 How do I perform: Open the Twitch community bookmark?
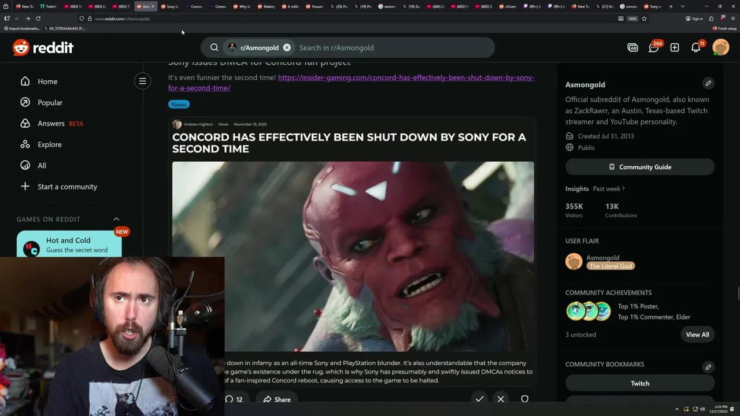pos(640,383)
